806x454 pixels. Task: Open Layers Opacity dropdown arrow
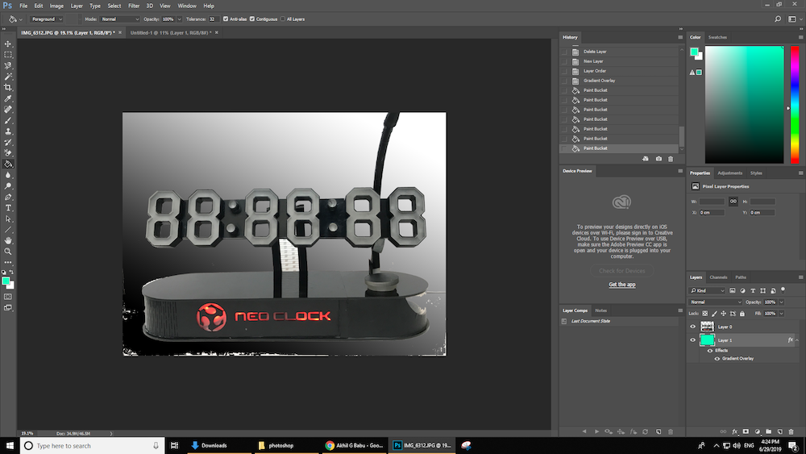coord(781,302)
